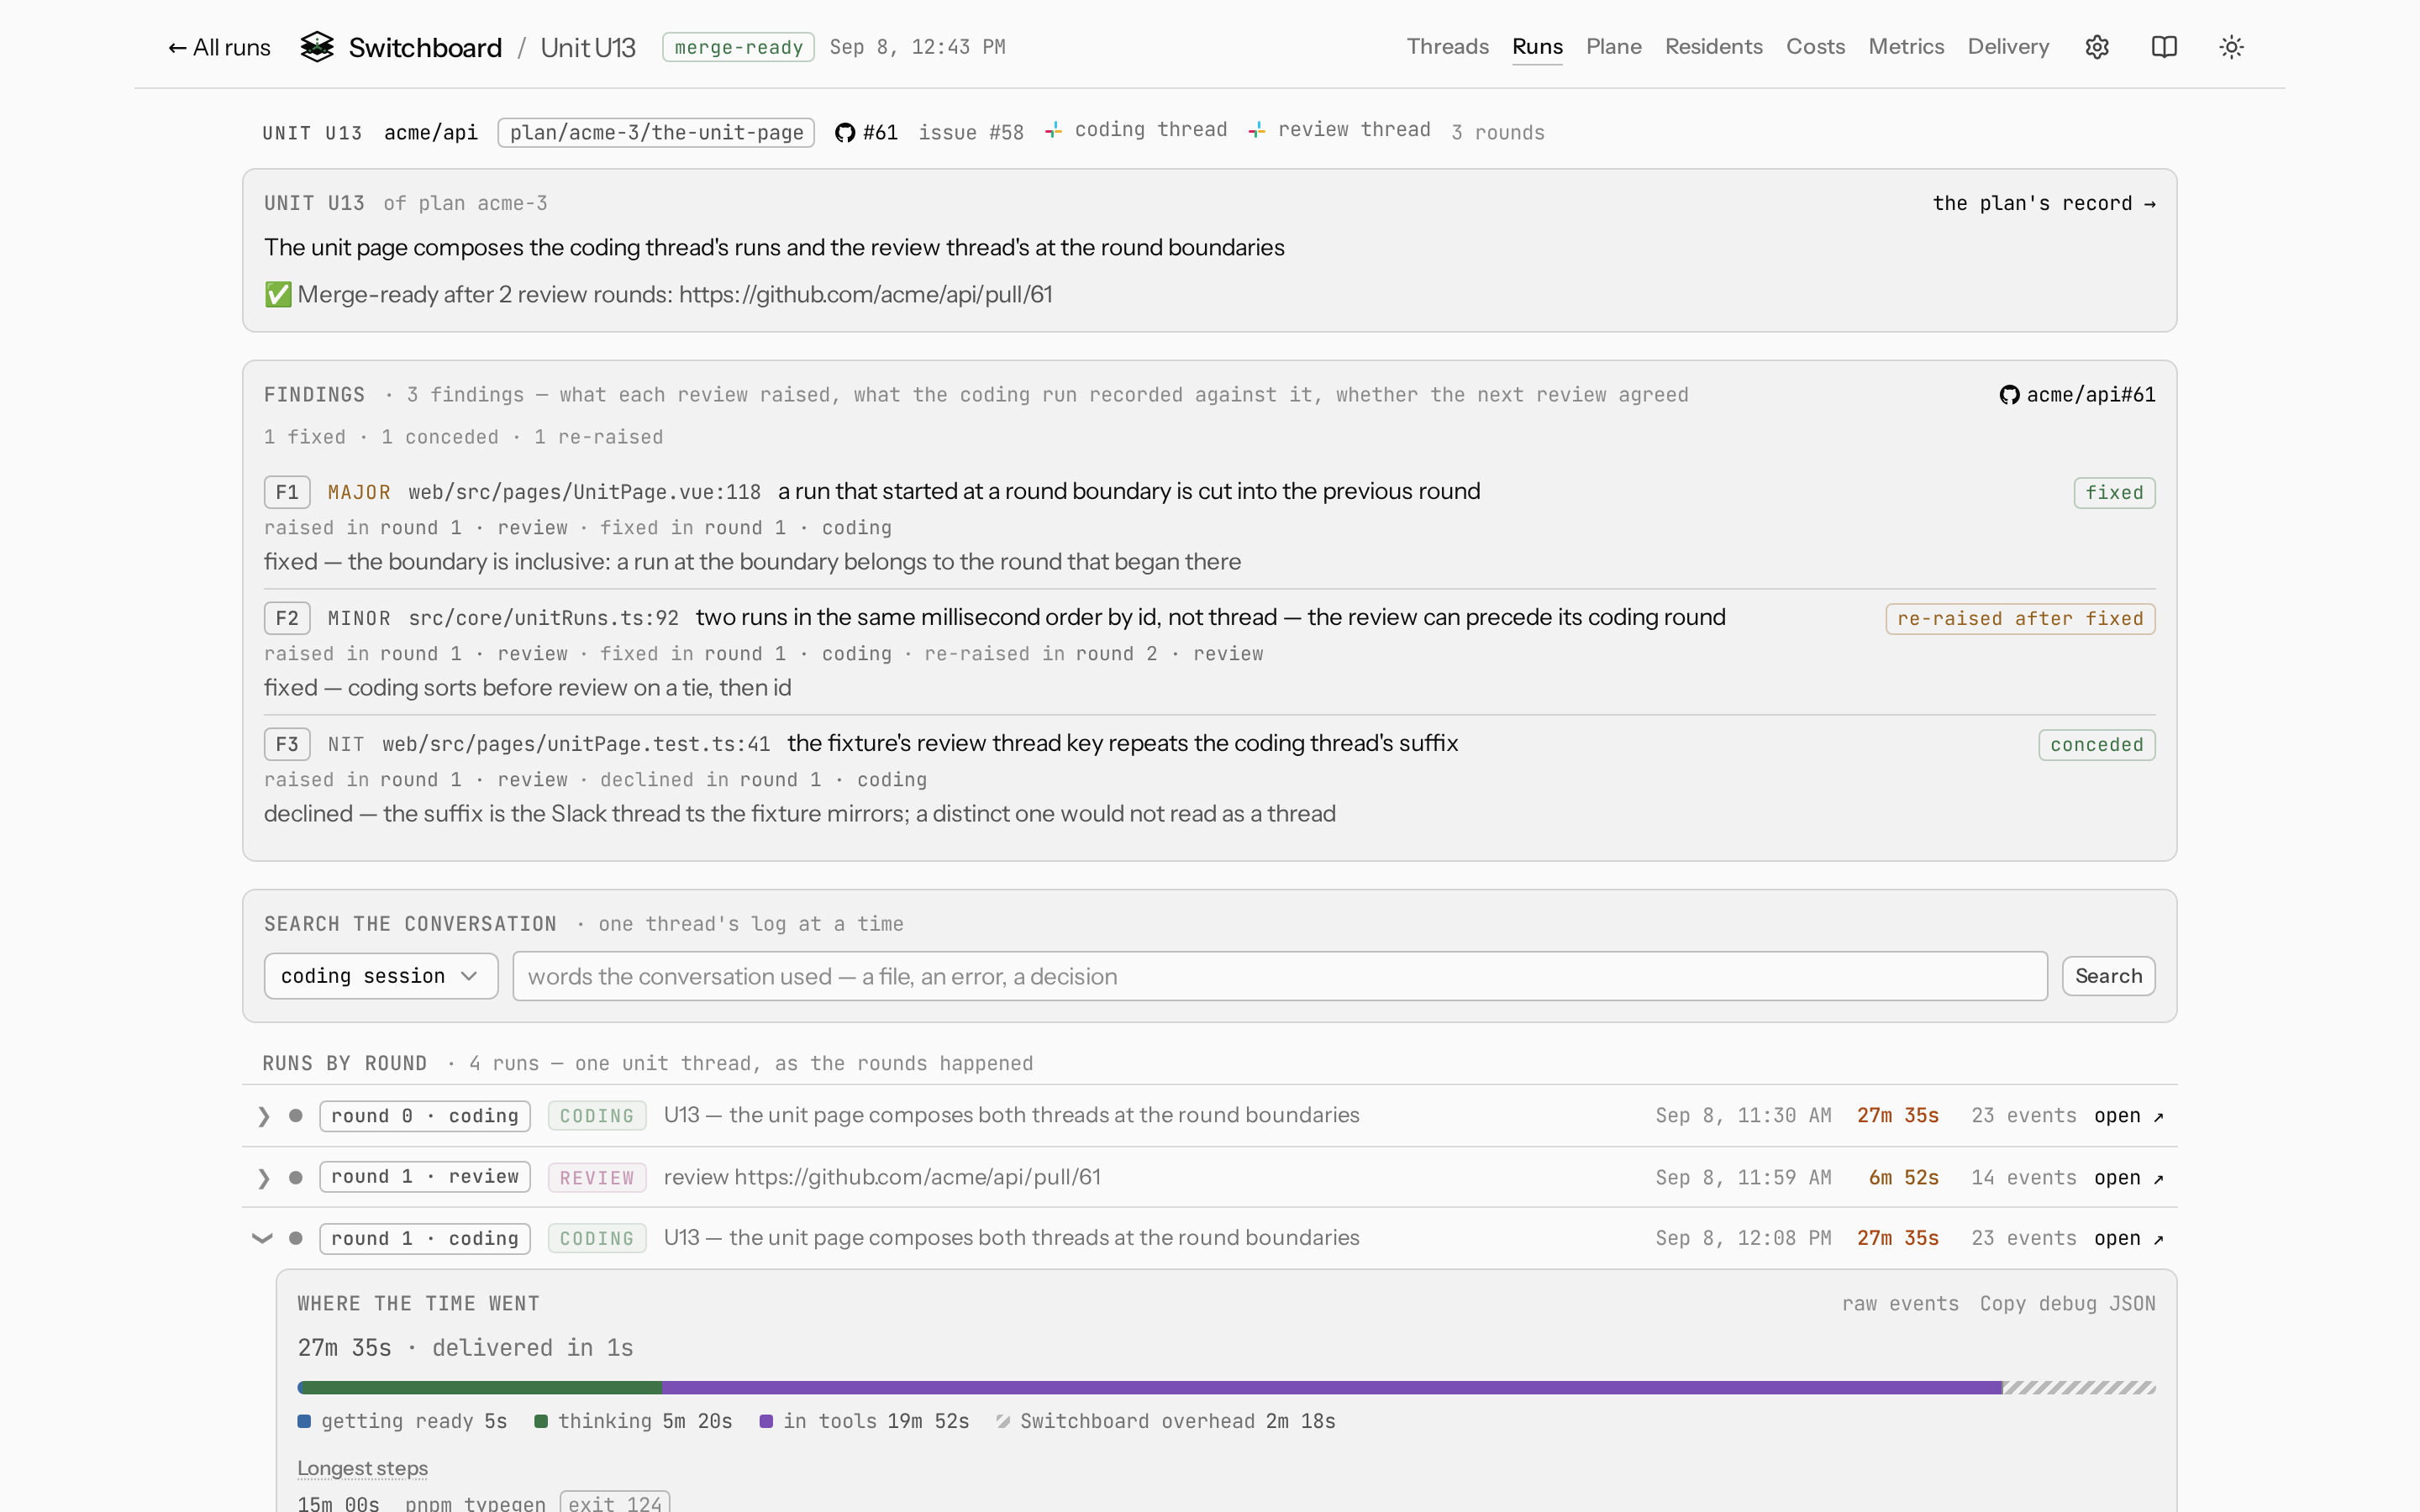Switch to the Residents tab

[x=1713, y=47]
